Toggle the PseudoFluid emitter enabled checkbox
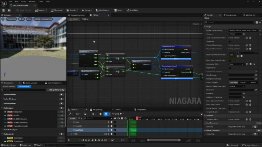Image resolution: width=262 pixels, height=147 pixels. (x=115, y=130)
